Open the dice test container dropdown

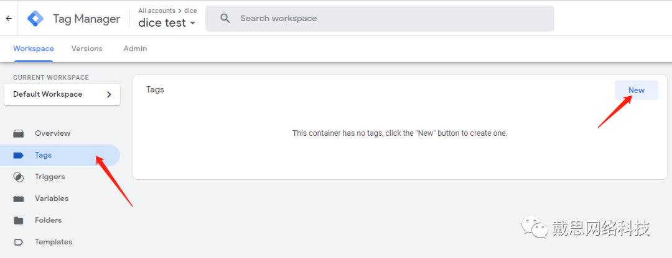(x=167, y=23)
